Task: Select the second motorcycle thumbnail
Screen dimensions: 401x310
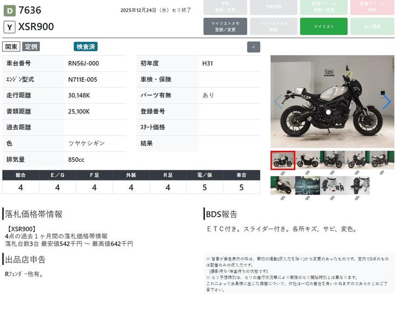Action: click(x=307, y=160)
